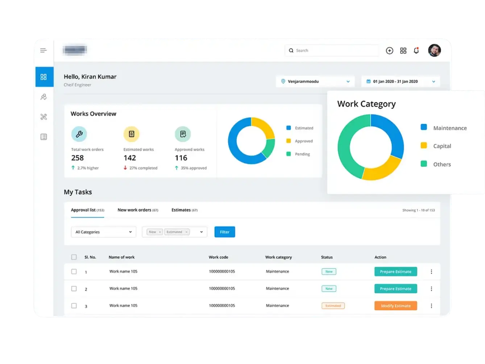Image resolution: width=485 pixels, height=364 pixels.
Task: Open the user profile avatar
Action: (x=434, y=50)
